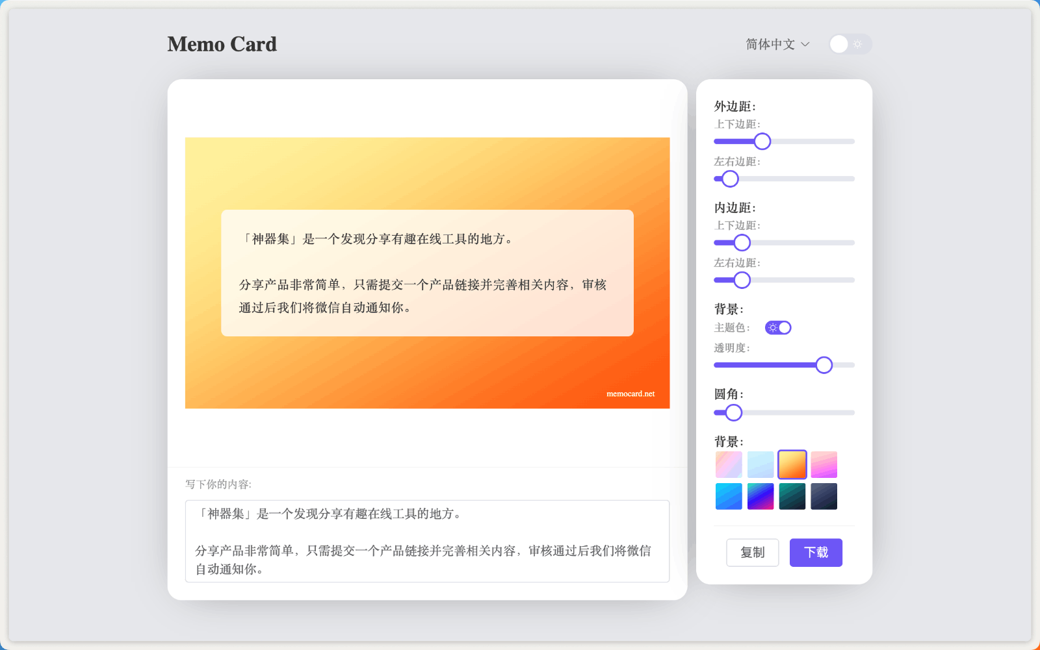Viewport: 1040px width, 650px height.
Task: Click the 透明度 opacity slider handle
Action: click(x=824, y=364)
